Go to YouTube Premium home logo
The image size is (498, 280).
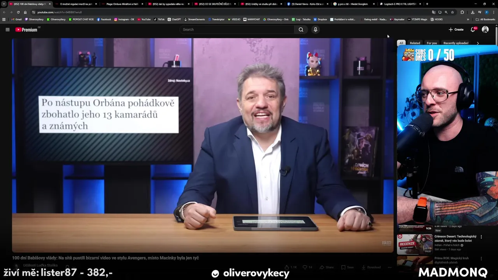27,30
